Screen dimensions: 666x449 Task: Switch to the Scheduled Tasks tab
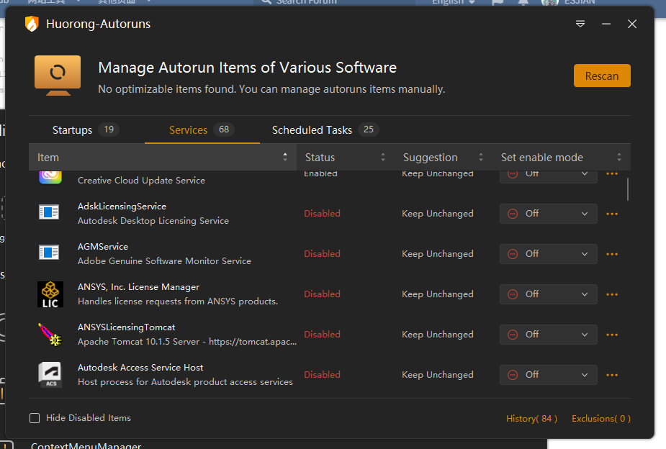(325, 130)
